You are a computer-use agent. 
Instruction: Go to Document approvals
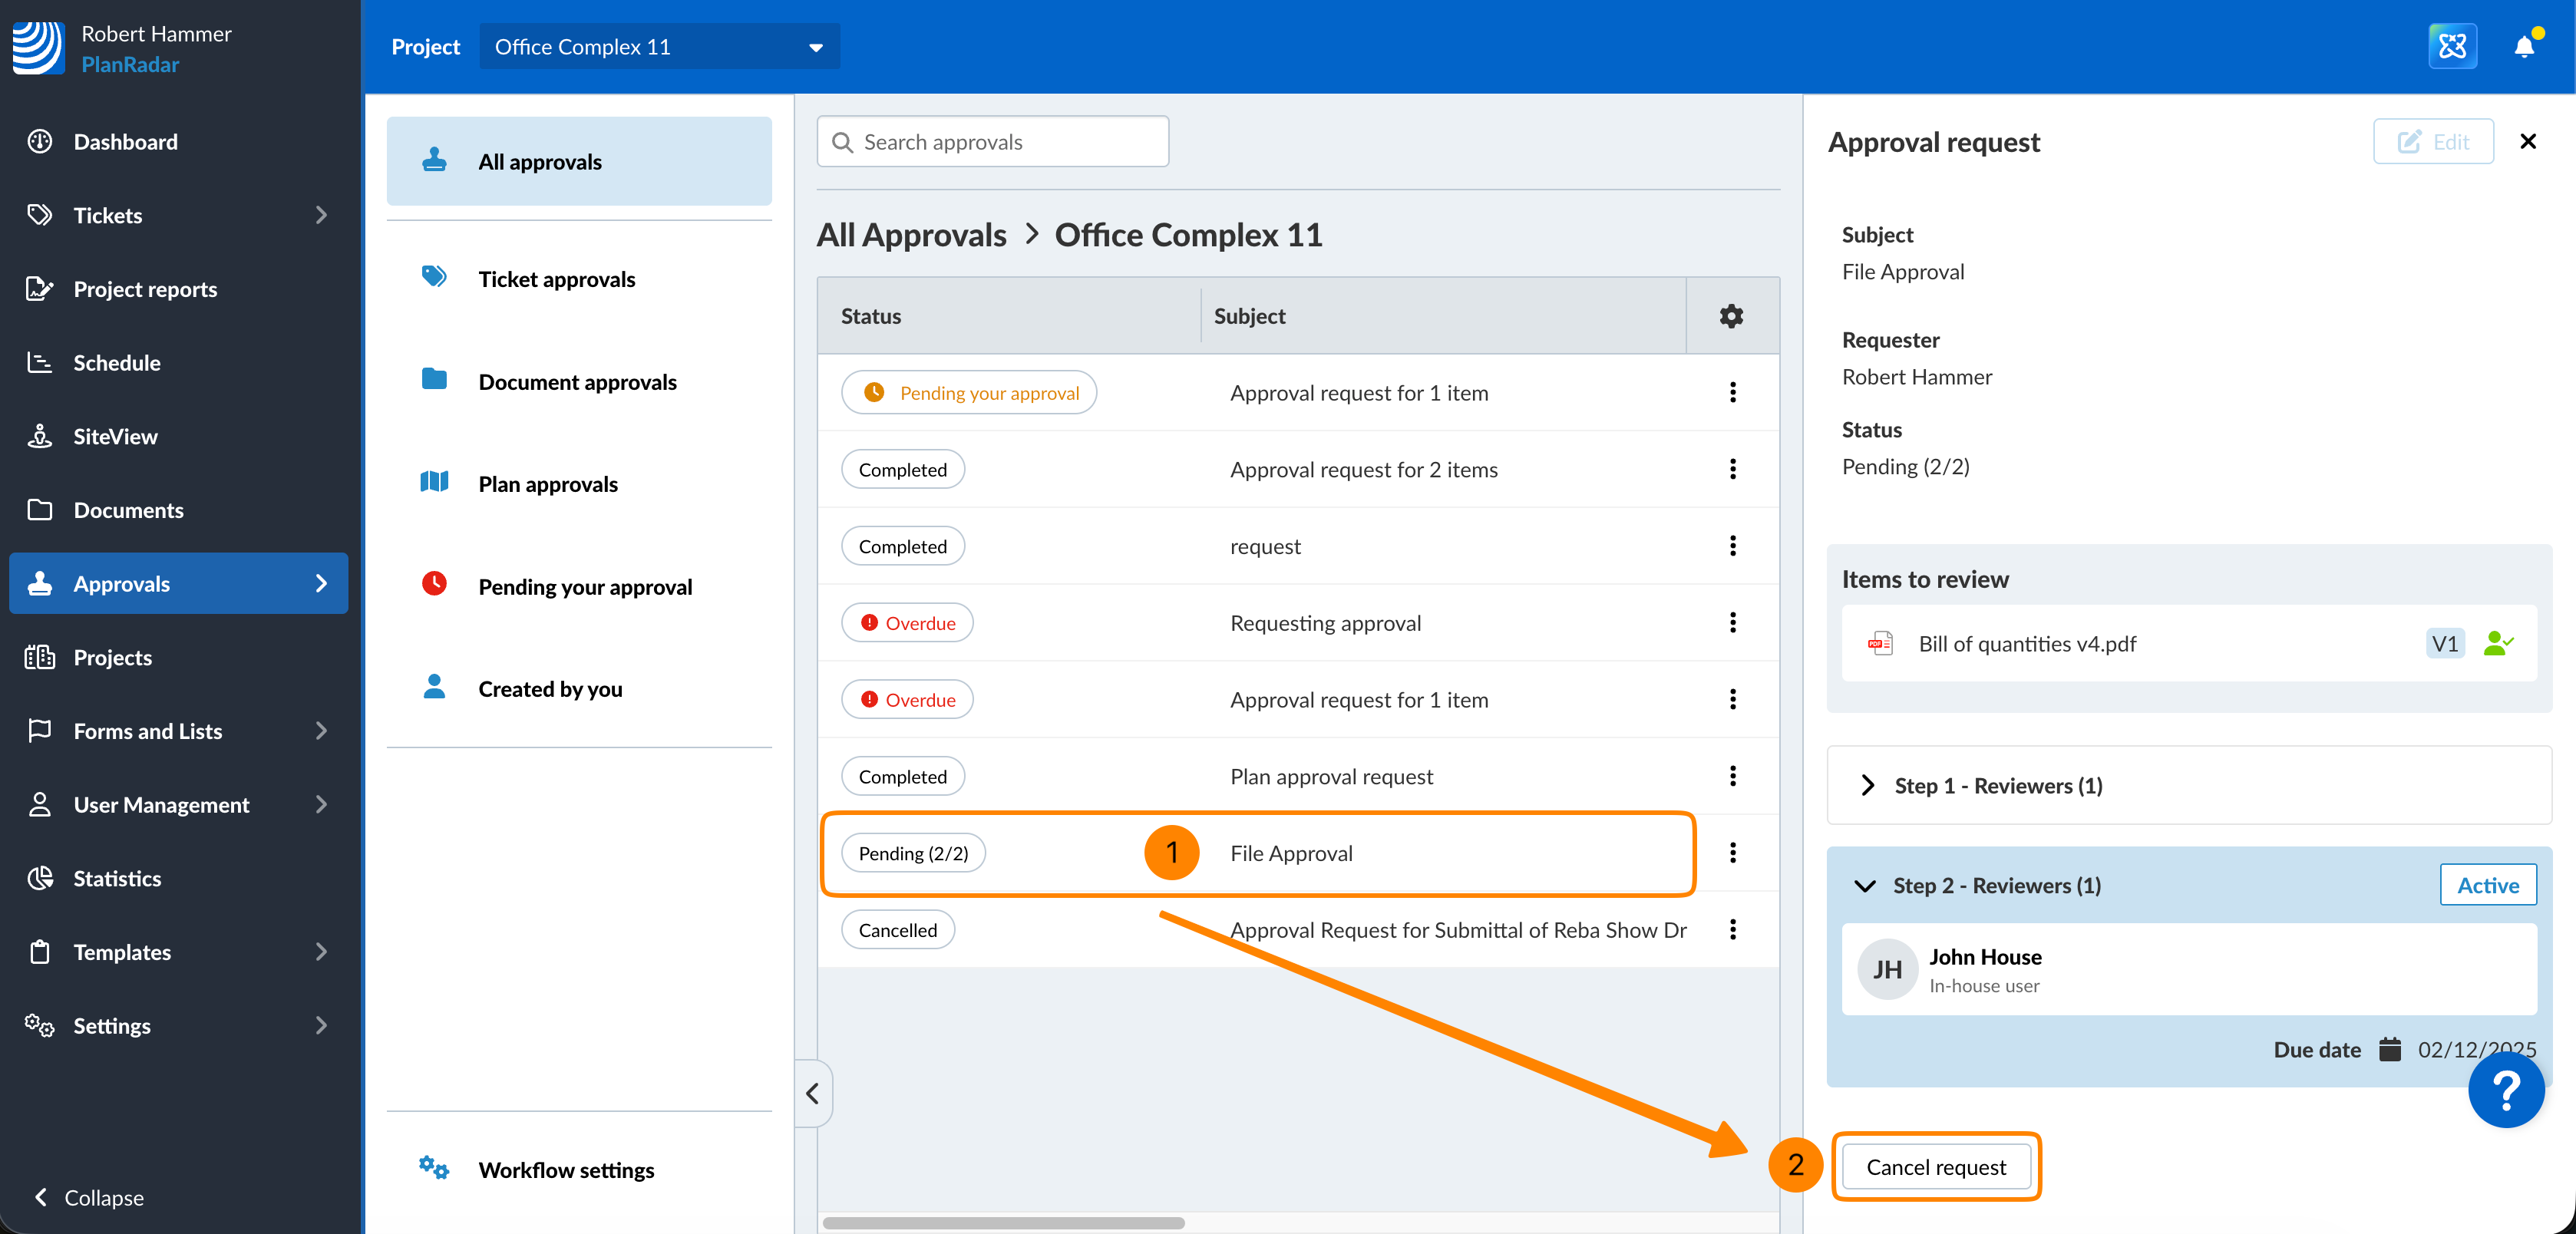click(x=577, y=381)
